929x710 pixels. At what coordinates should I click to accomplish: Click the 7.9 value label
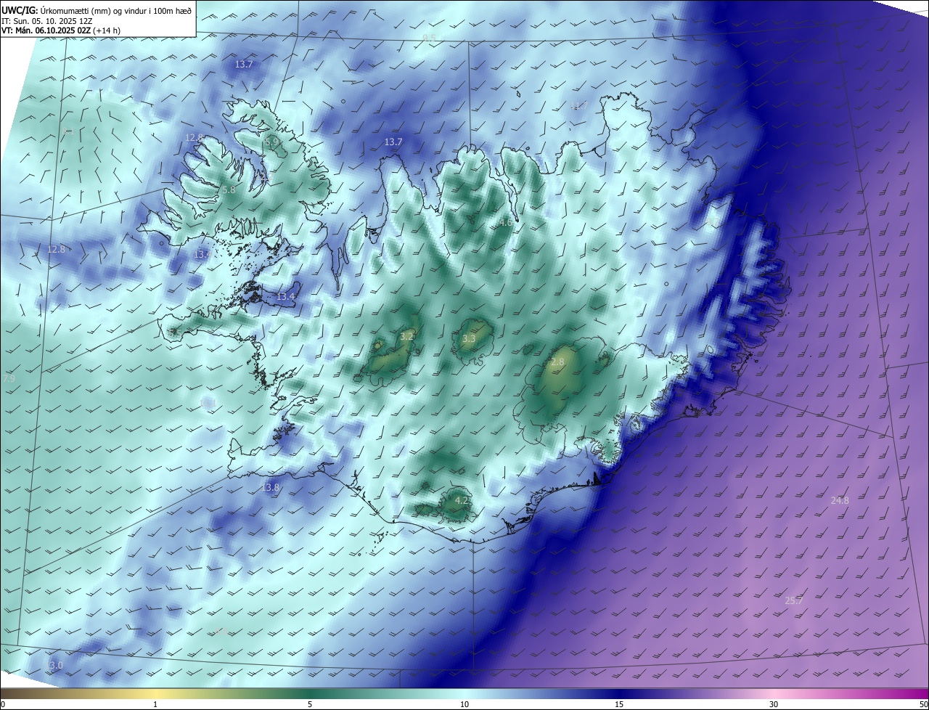coord(9,379)
